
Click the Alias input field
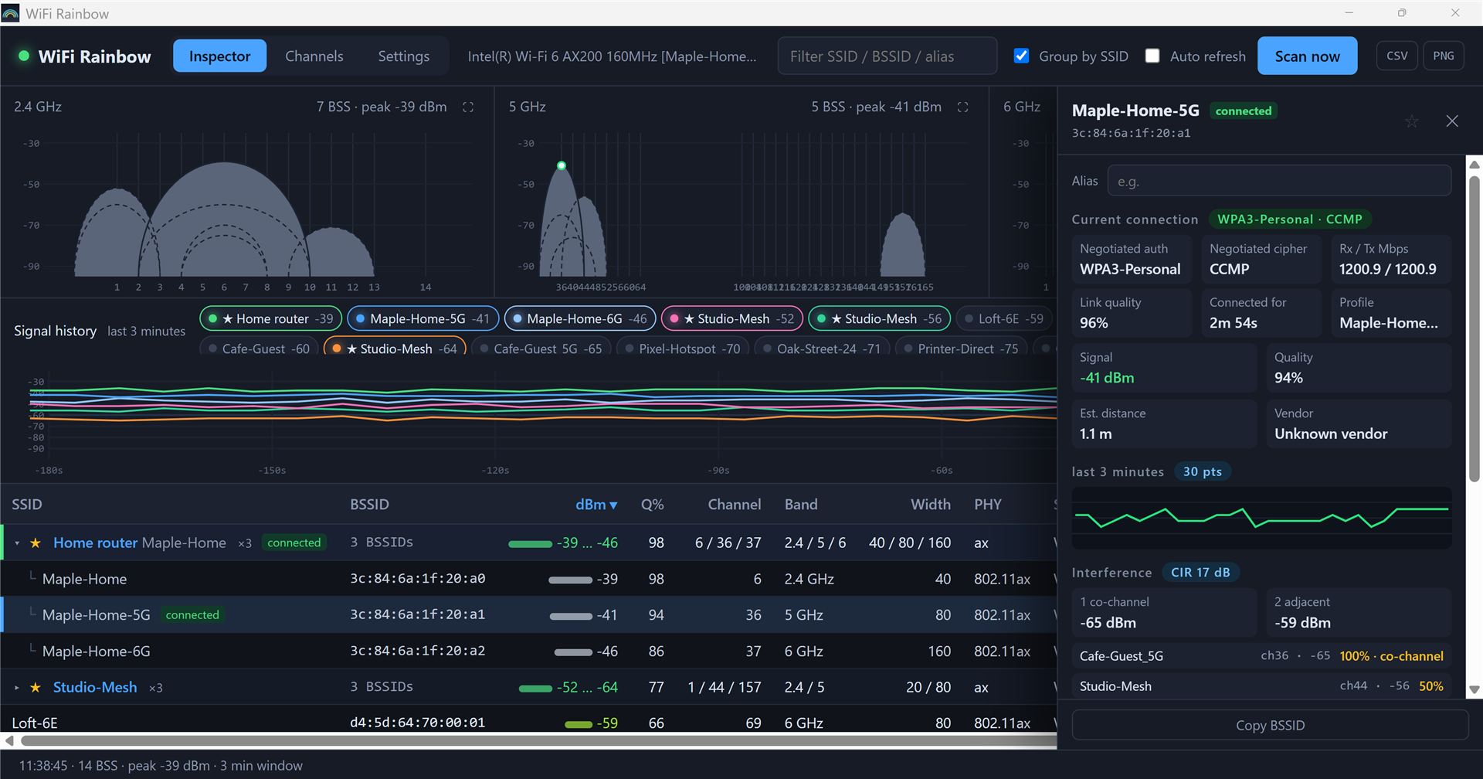click(1279, 181)
